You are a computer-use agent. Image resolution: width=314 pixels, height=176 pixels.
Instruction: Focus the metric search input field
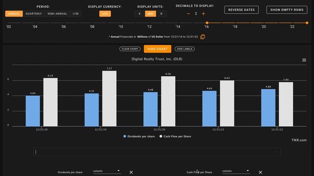[157, 152]
